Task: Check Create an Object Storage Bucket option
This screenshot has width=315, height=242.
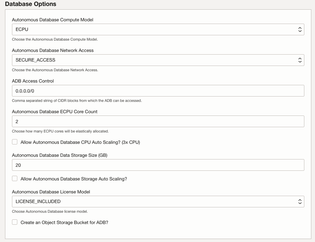Action: pyautogui.click(x=15, y=222)
